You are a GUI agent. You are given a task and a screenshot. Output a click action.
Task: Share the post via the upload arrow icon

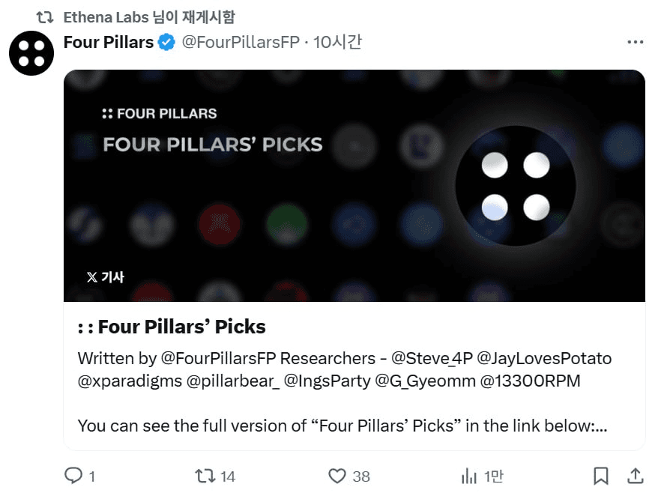tap(635, 476)
